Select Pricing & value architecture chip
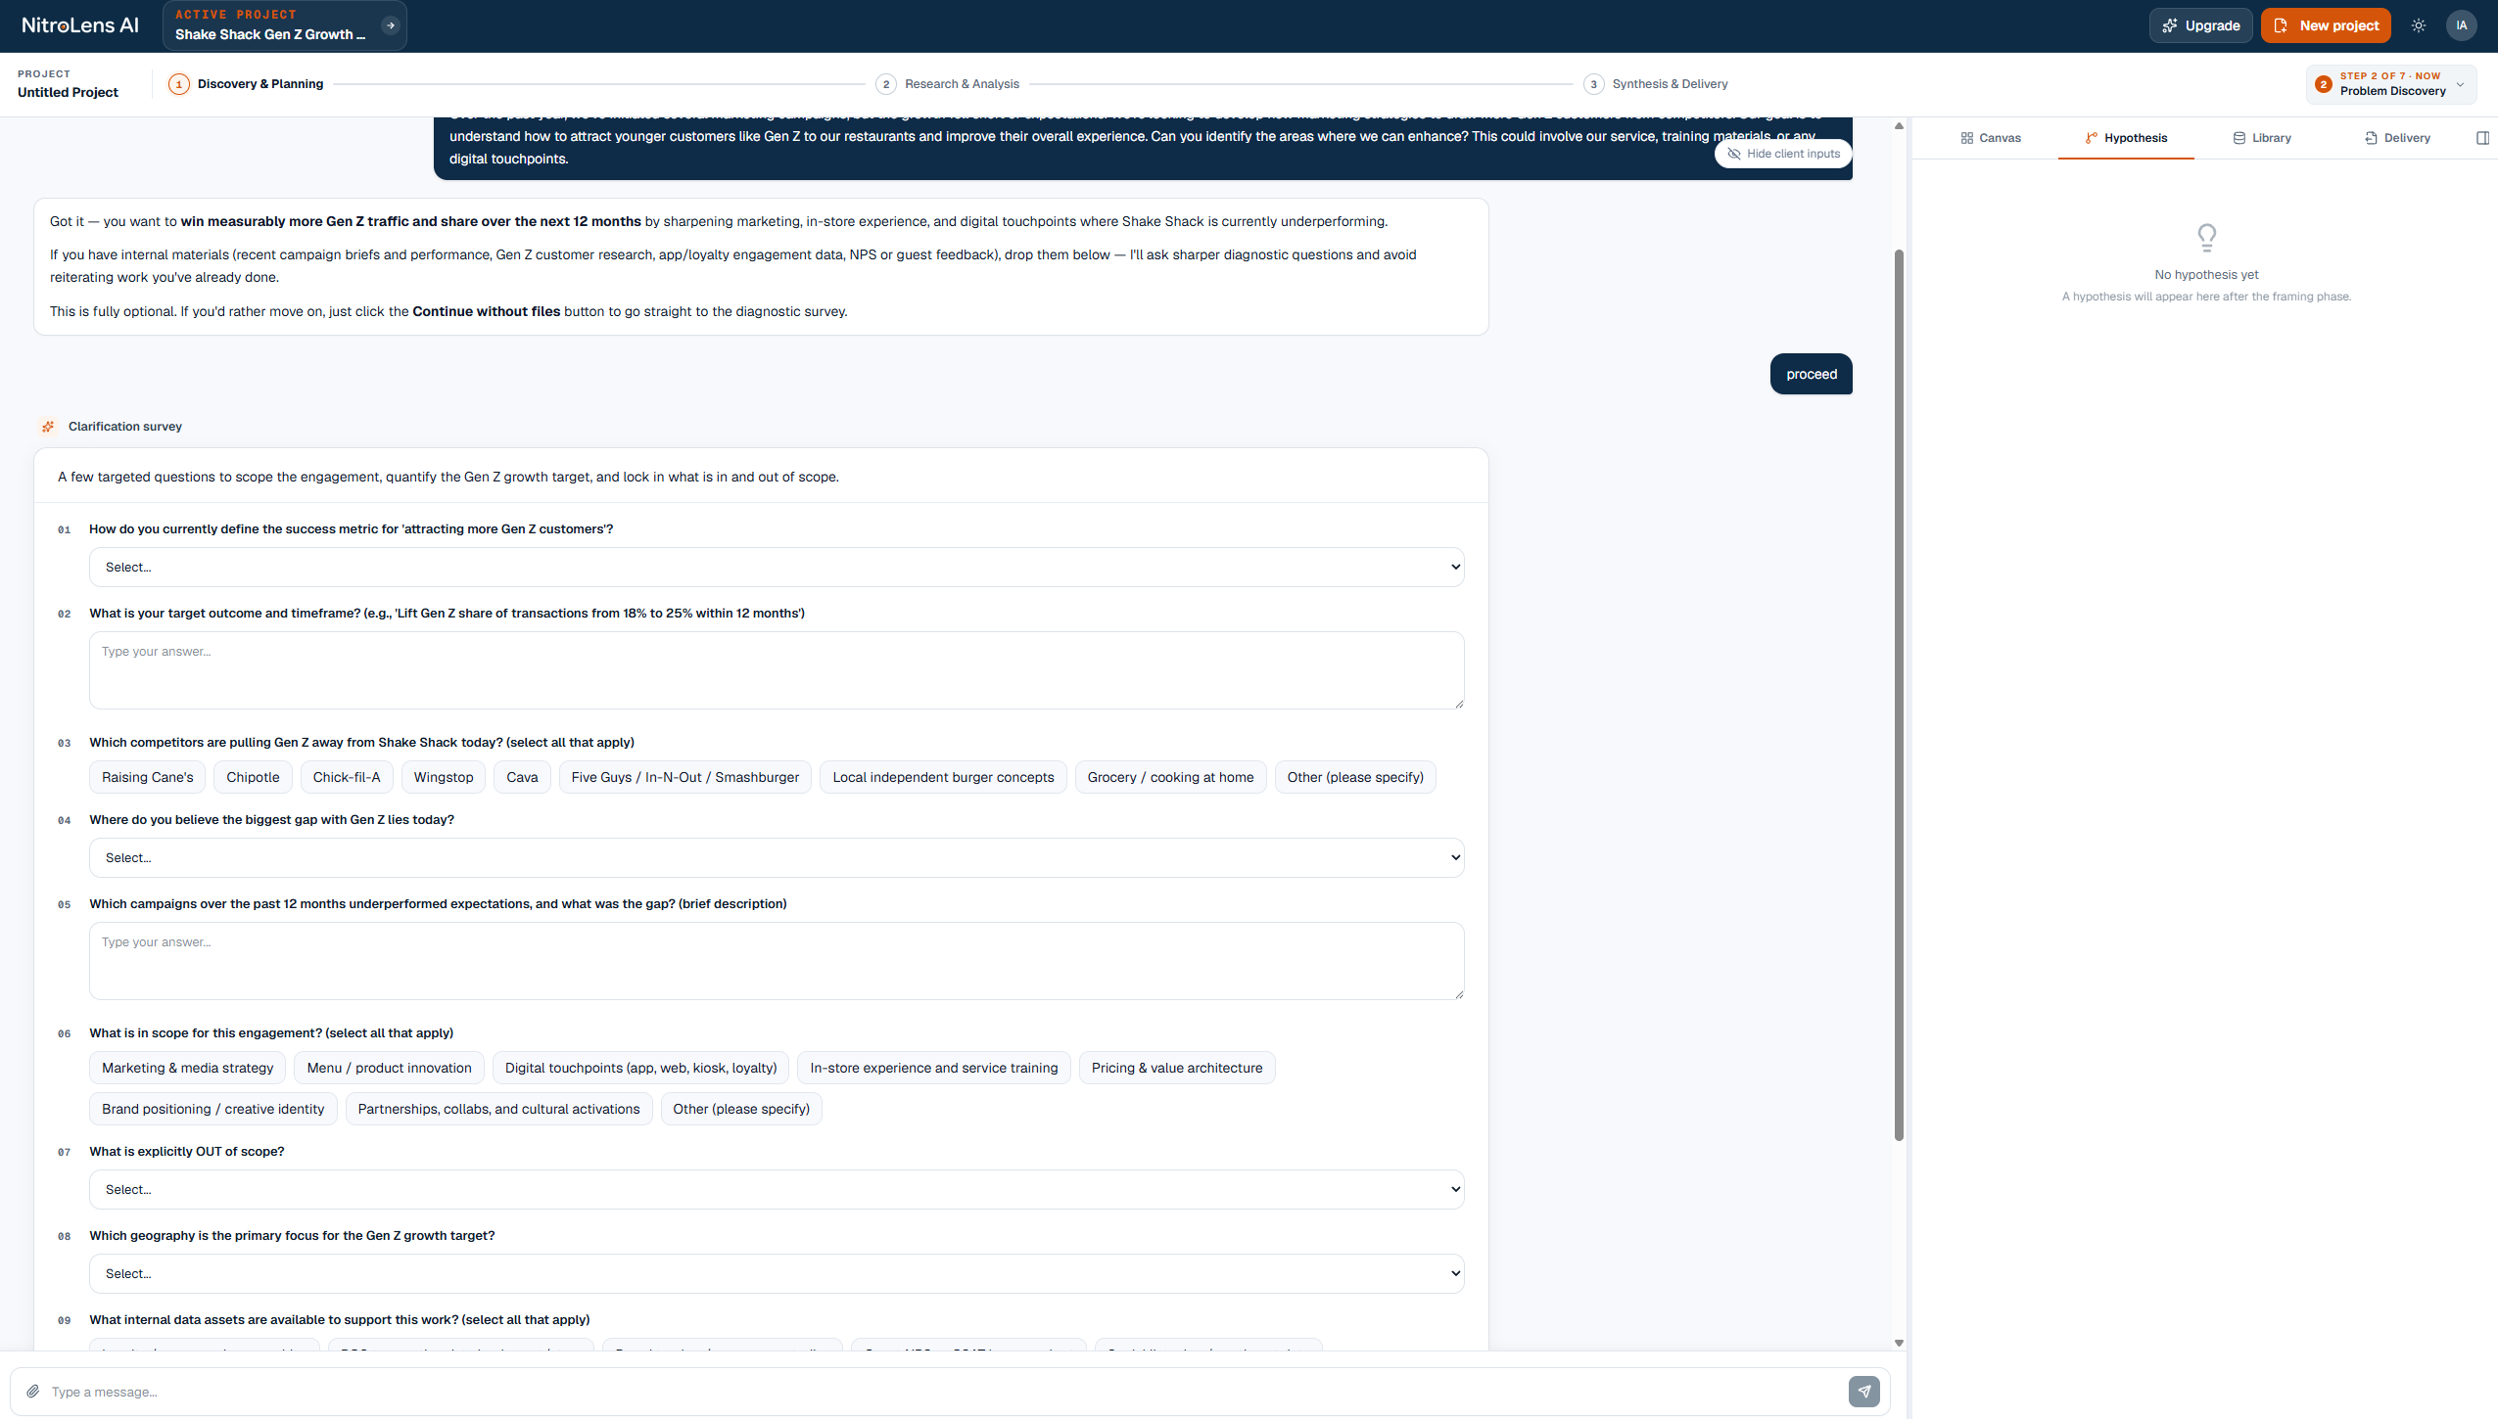Image resolution: width=2498 pixels, height=1419 pixels. (x=1177, y=1068)
